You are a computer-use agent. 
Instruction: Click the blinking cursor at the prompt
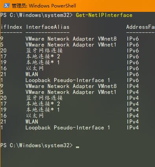[x=77, y=147]
